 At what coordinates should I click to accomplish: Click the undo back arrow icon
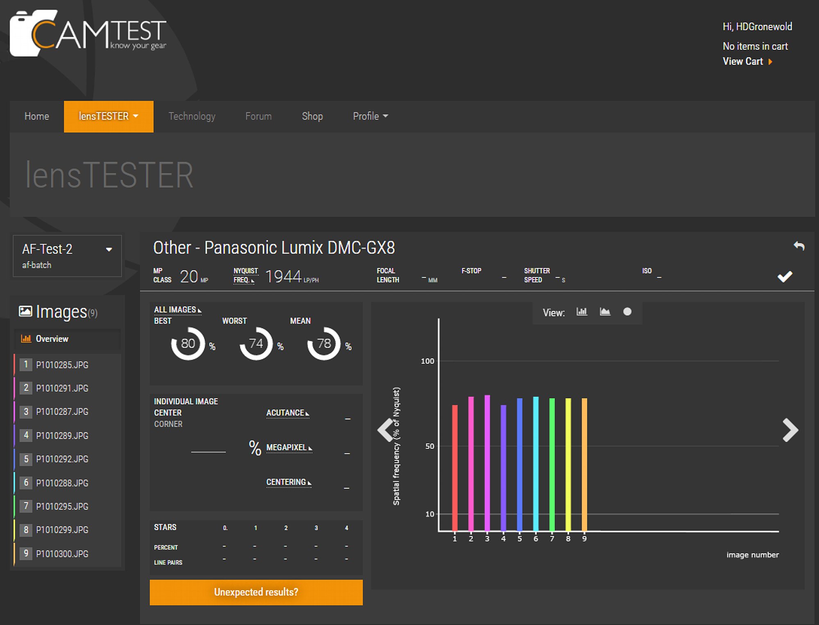(799, 246)
